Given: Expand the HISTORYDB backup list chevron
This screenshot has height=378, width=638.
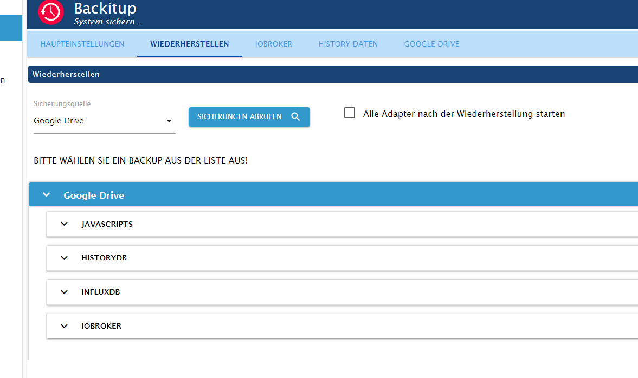Looking at the screenshot, I should (65, 258).
